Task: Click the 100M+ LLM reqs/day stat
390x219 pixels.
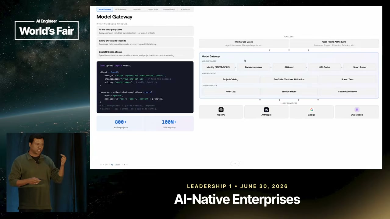Action: click(169, 124)
